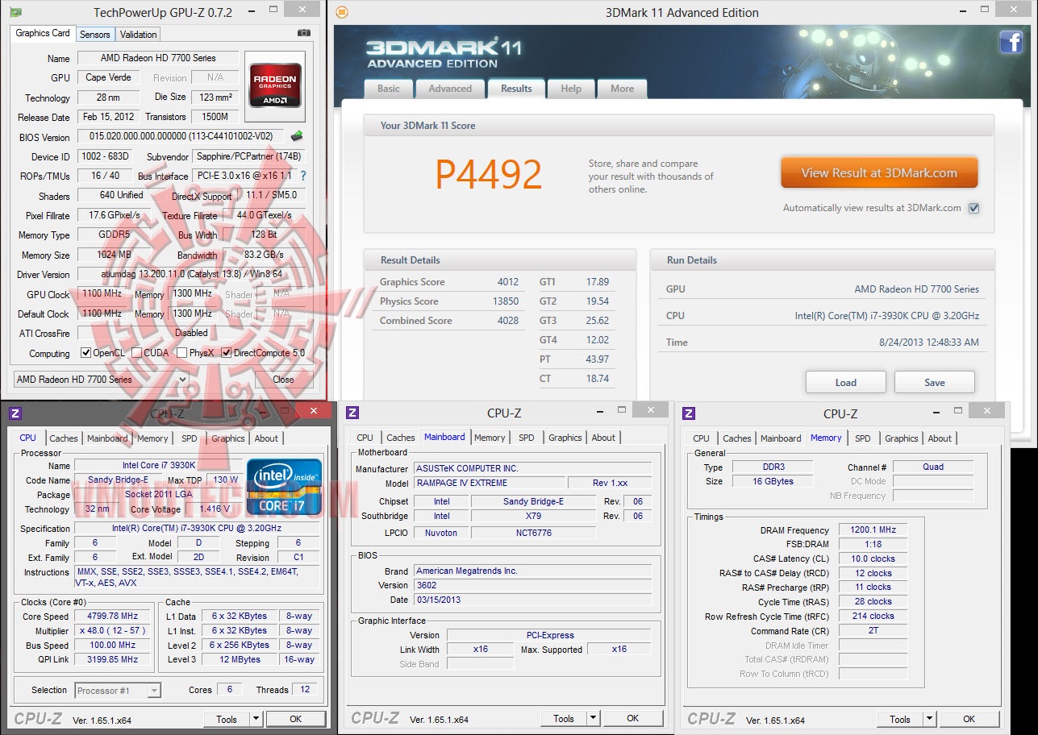Image resolution: width=1038 pixels, height=735 pixels.
Task: Open the SPD tab in the CPU-Z Memory window
Action: point(862,438)
